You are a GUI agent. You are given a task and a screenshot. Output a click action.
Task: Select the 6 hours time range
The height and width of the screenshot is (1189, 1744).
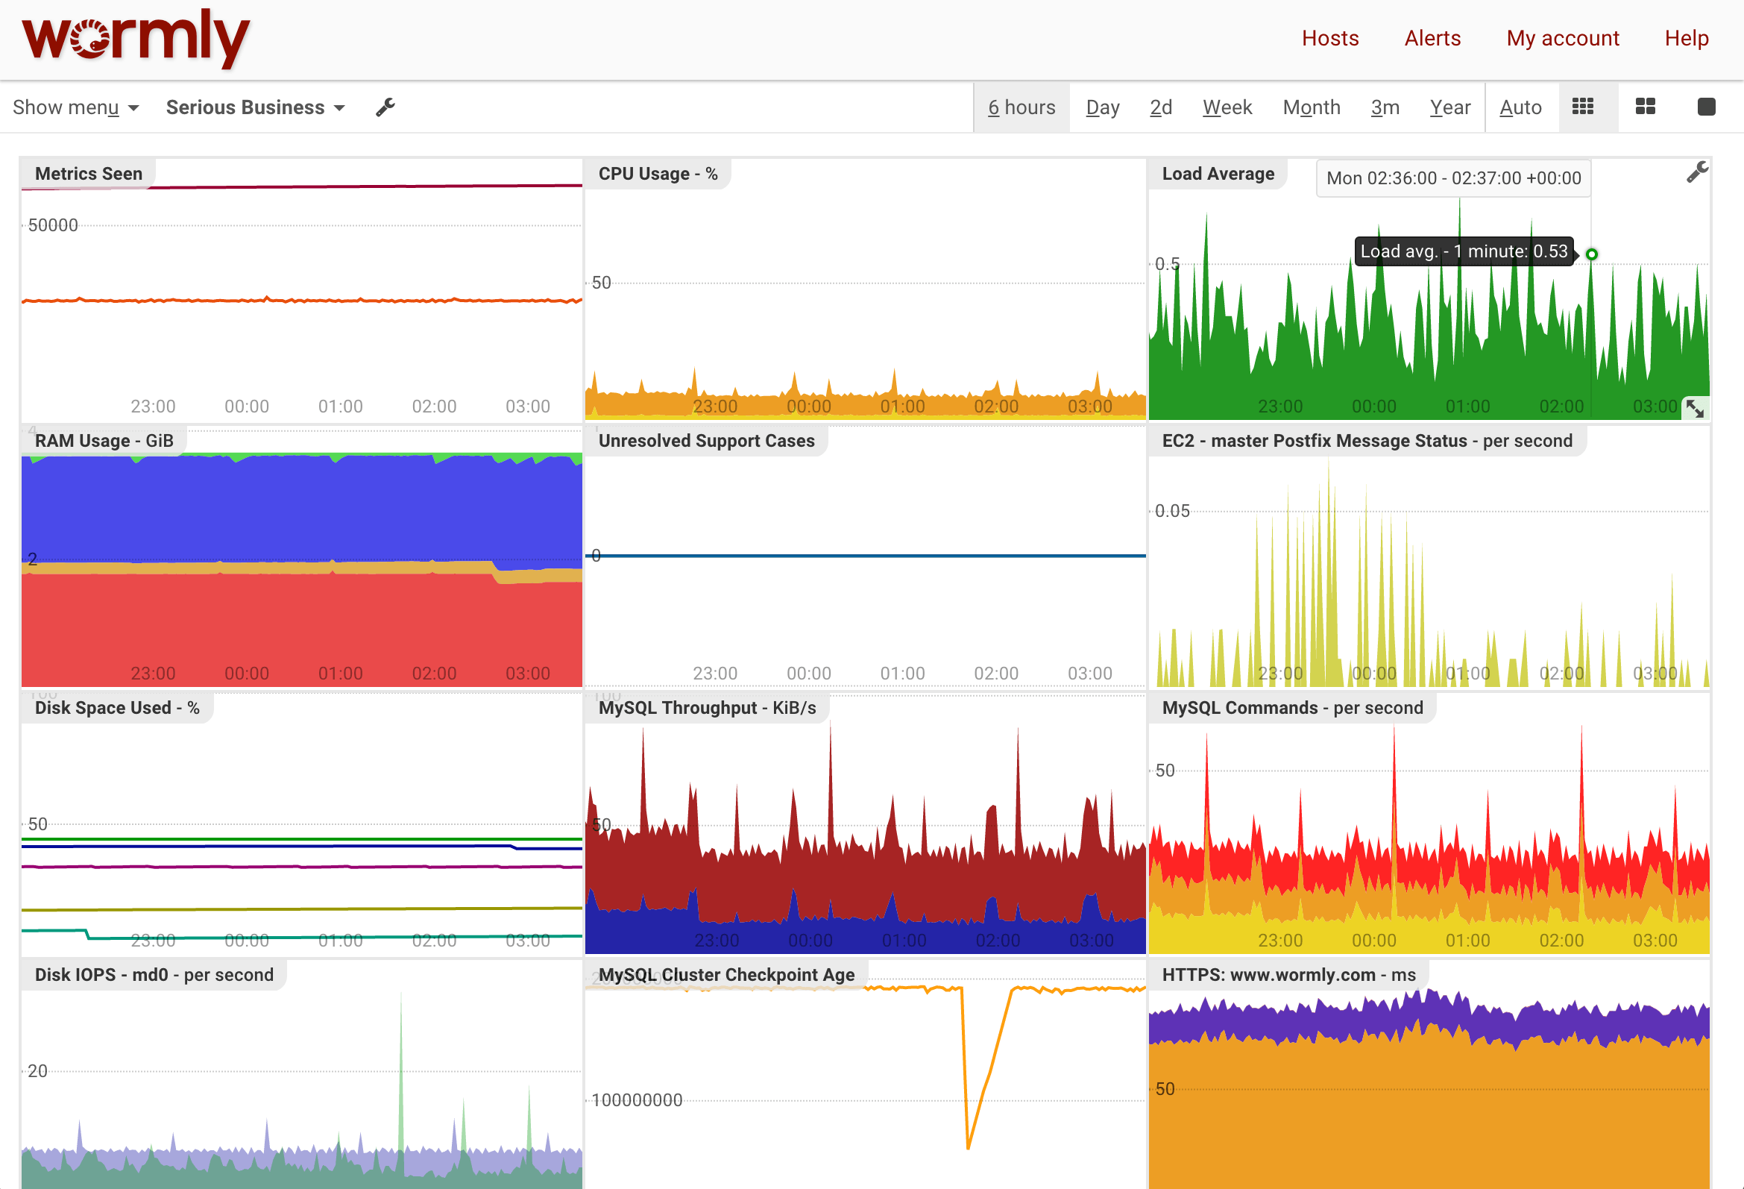pos(1021,107)
